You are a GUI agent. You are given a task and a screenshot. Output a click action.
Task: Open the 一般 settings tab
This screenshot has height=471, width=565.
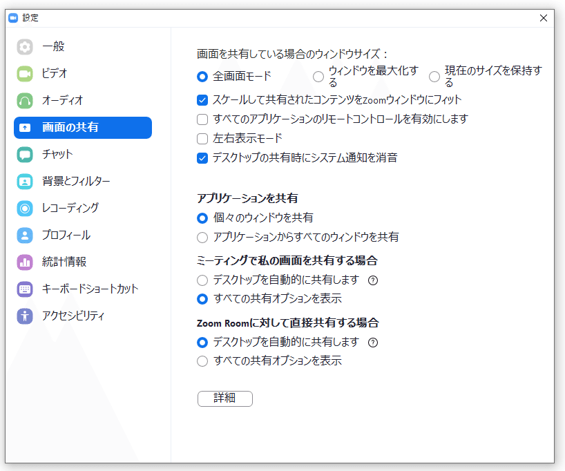pyautogui.click(x=83, y=47)
